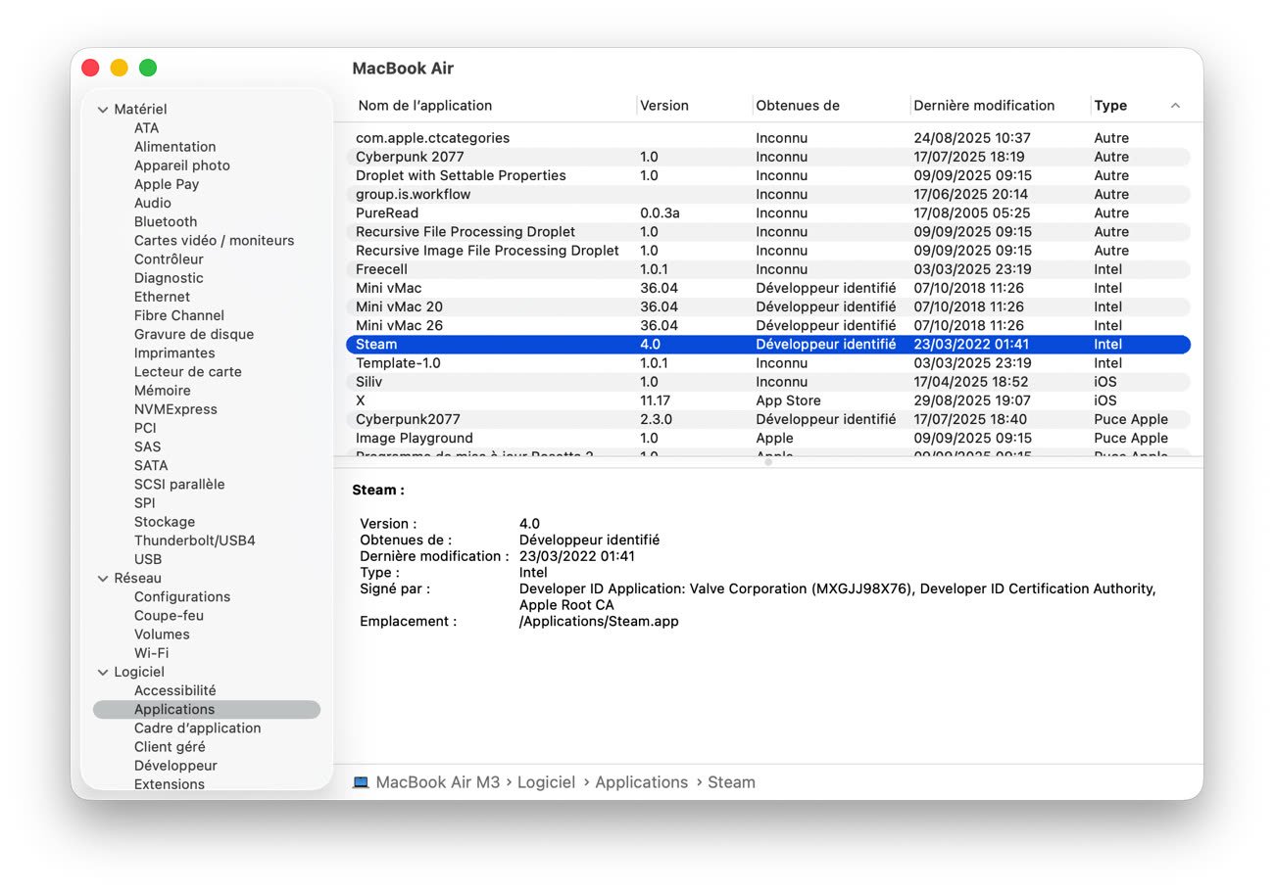Sort by Dernière modification column header
Image resolution: width=1274 pixels, height=893 pixels.
tap(984, 106)
